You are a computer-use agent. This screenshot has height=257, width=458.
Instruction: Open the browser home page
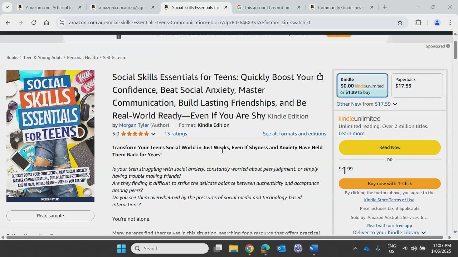(x=47, y=22)
